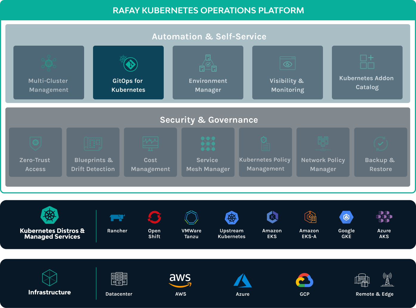Click the Visibility & Monitoring eye icon
This screenshot has width=416, height=308.
[x=287, y=63]
